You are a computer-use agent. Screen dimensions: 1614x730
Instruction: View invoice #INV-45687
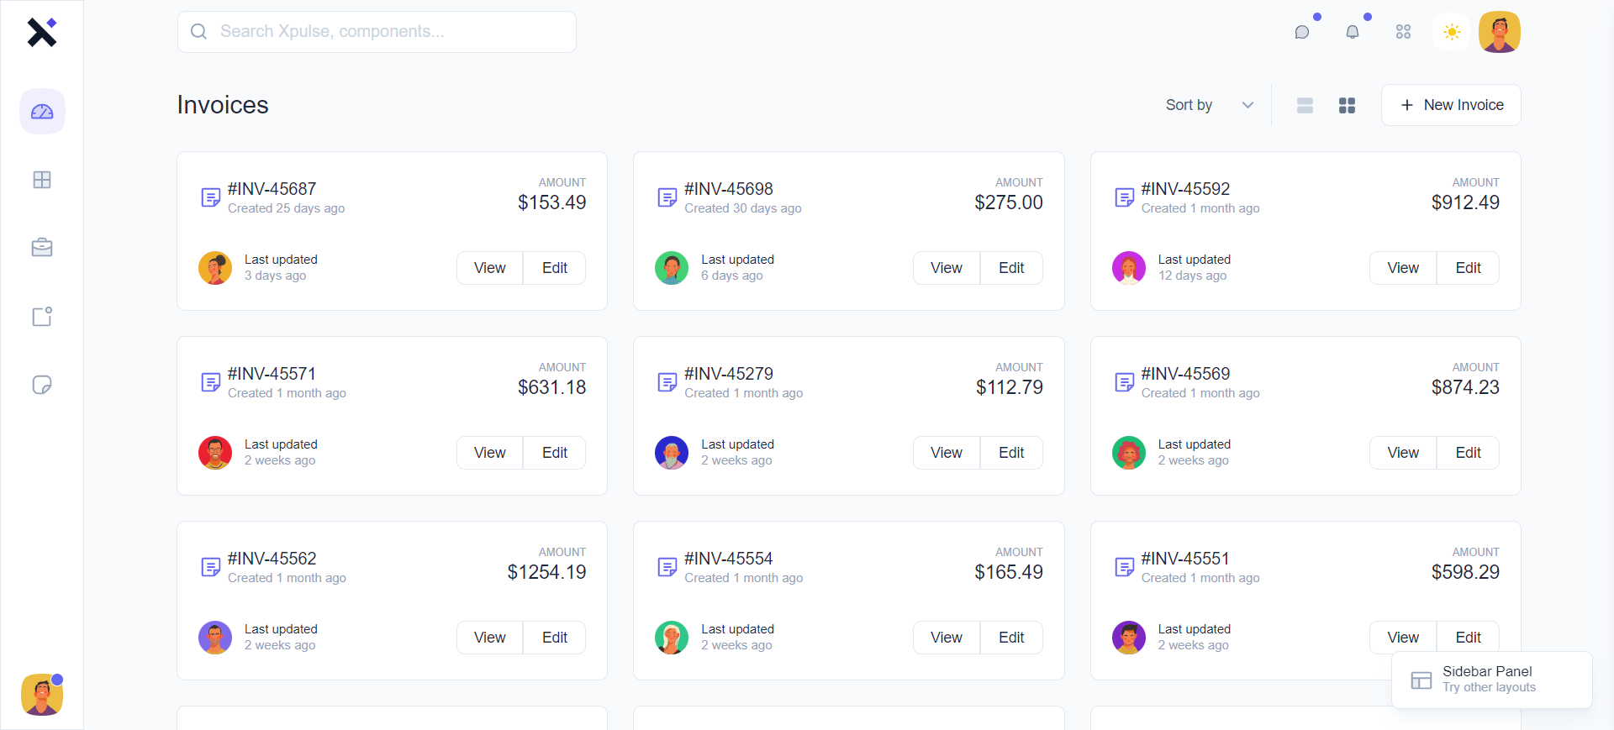[490, 268]
